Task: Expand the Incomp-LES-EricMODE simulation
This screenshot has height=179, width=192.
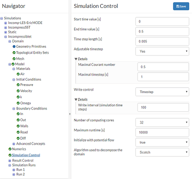Action: pyautogui.click(x=5, y=23)
